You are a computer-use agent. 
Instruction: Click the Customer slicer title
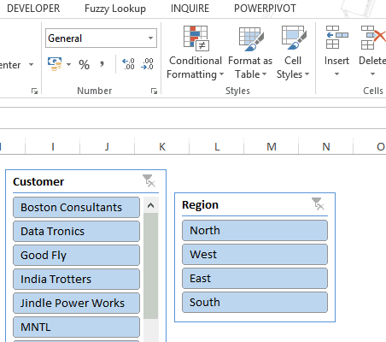38,182
